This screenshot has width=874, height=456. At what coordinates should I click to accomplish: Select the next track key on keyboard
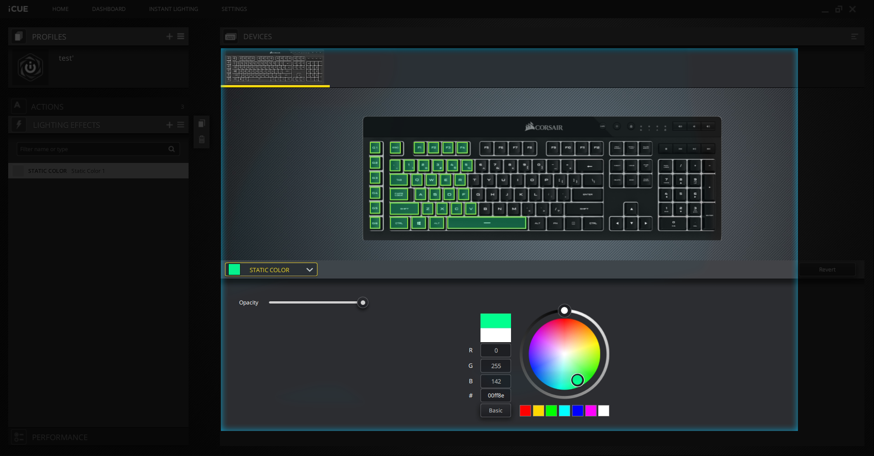point(708,149)
